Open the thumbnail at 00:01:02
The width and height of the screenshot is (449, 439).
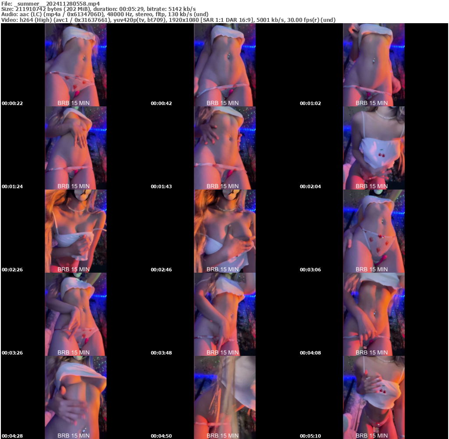click(x=374, y=65)
